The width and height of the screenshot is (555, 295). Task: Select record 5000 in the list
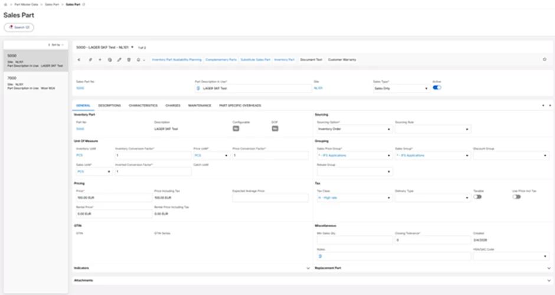point(36,61)
